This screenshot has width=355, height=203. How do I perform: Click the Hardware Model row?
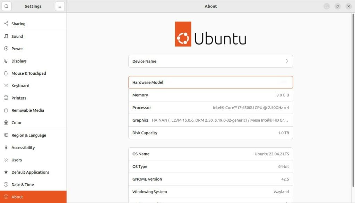pos(210,82)
